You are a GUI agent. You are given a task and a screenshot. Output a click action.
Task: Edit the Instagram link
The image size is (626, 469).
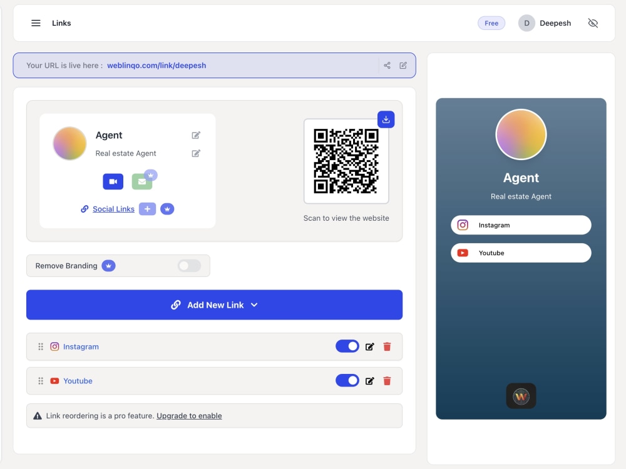(x=370, y=346)
